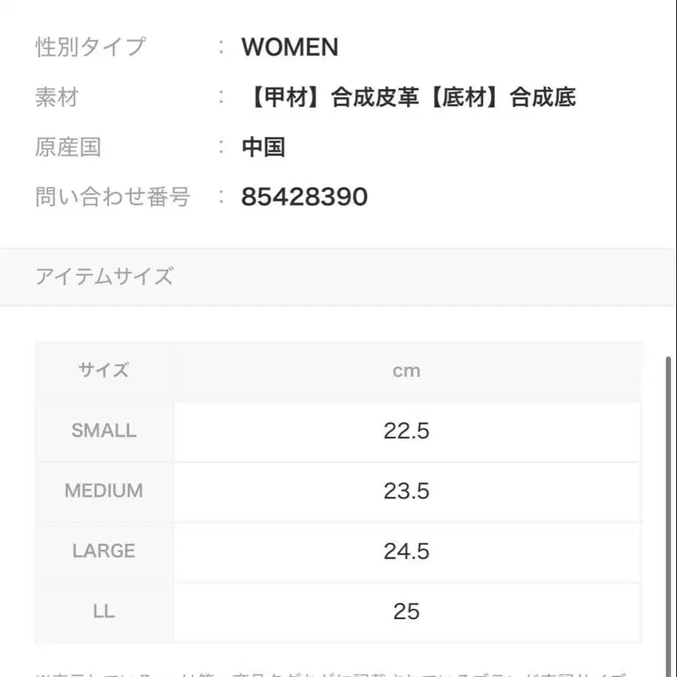677x677 pixels.
Task: Select the SMALL size row label
Action: (x=104, y=431)
